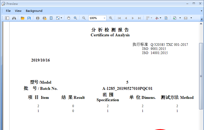Viewport: 204px width, 130px height.
Task: Click the text 14001:2015
Action: [x=159, y=53]
